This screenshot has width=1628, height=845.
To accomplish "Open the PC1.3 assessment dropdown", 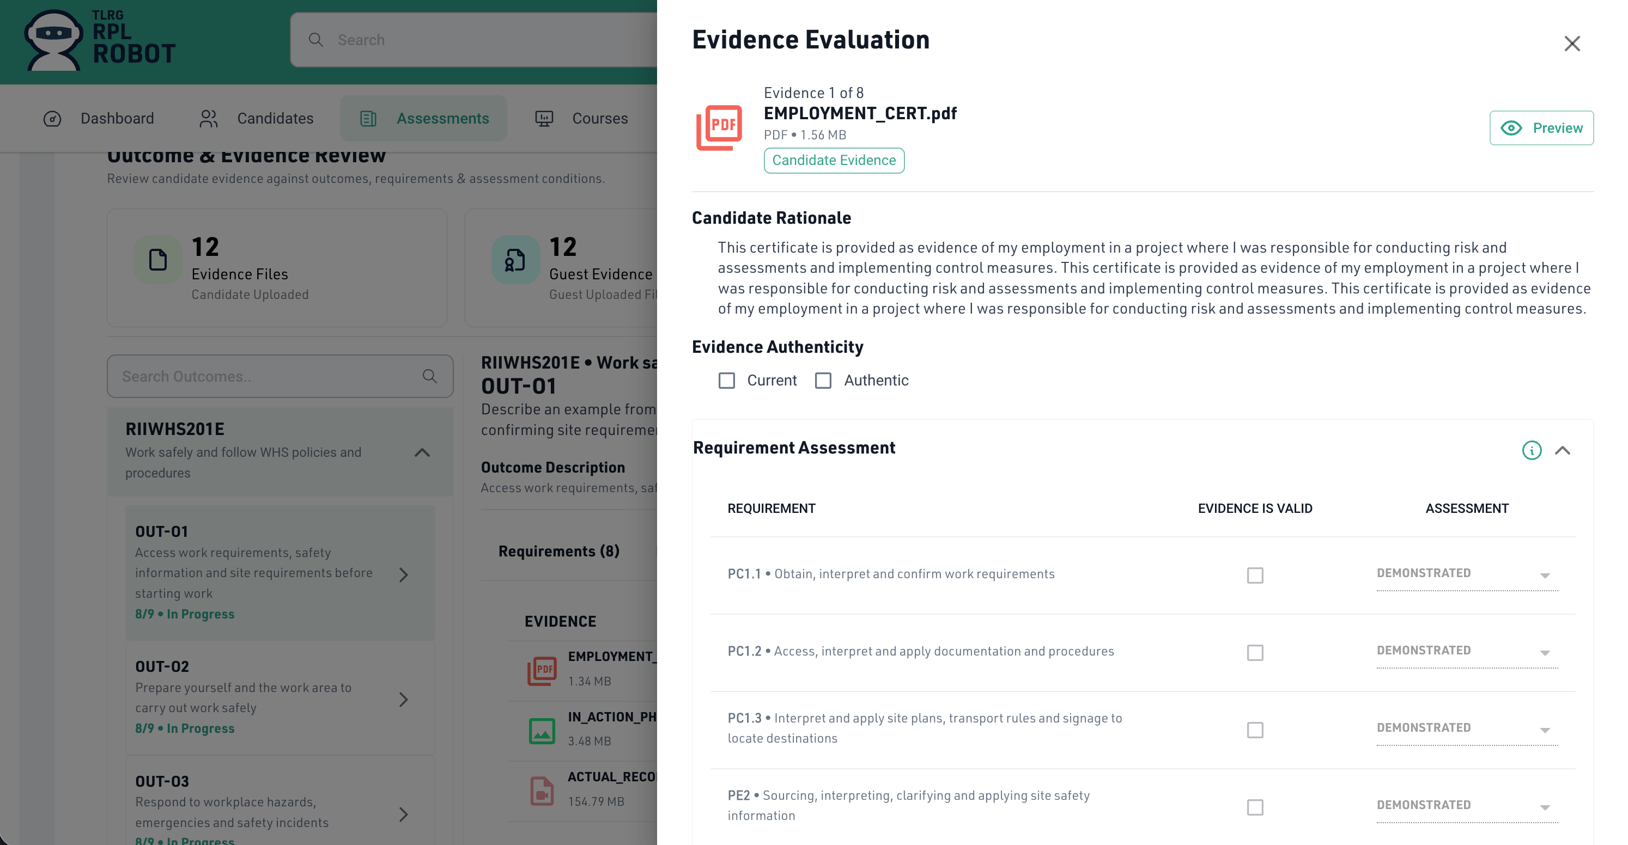I will (1467, 729).
